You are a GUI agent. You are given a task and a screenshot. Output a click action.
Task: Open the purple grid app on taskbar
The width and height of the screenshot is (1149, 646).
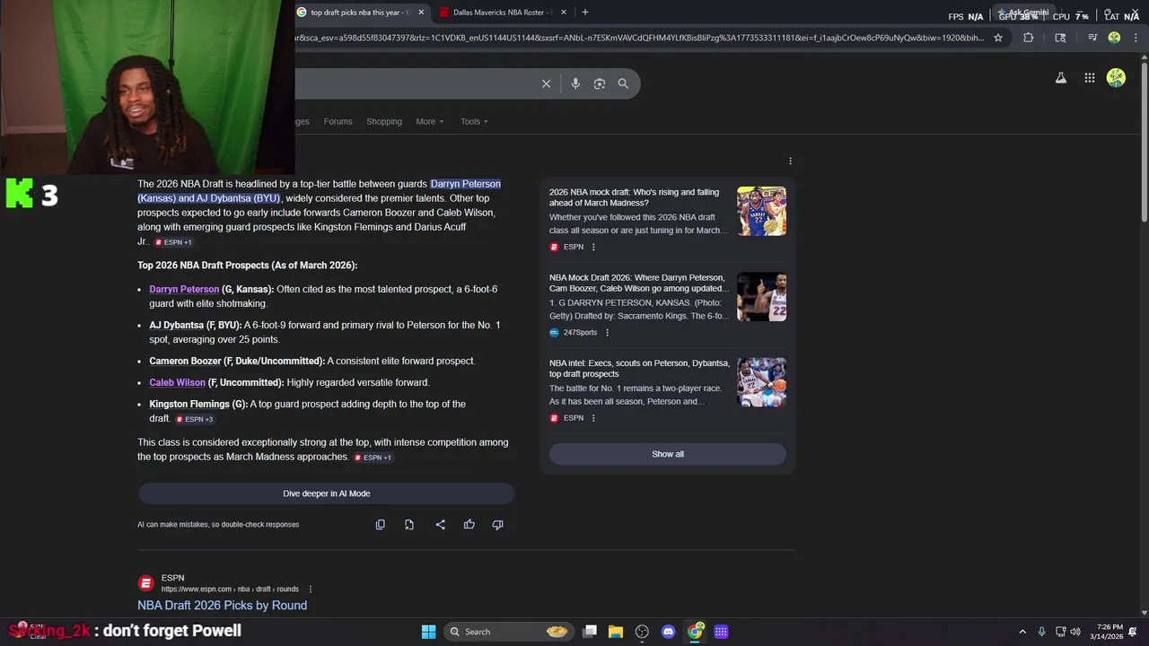(721, 632)
